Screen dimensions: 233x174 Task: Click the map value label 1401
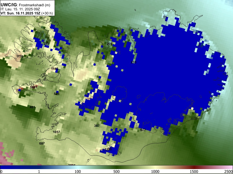tap(33, 87)
